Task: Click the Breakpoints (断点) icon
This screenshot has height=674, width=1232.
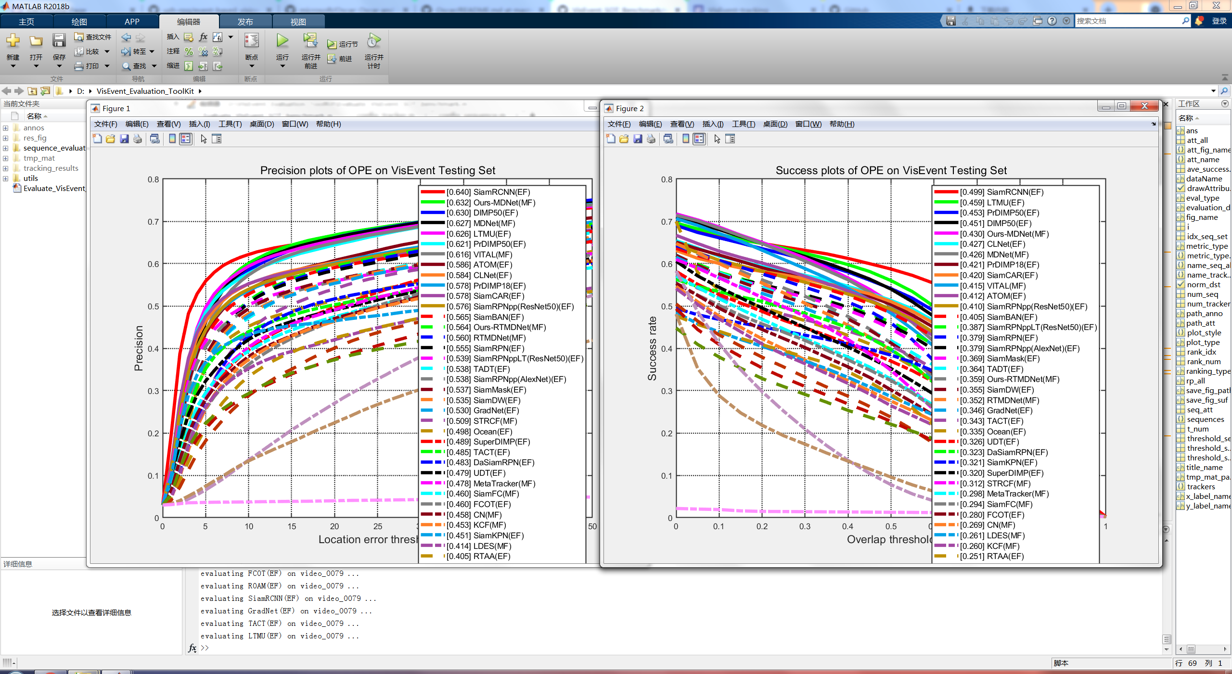Action: pos(251,41)
